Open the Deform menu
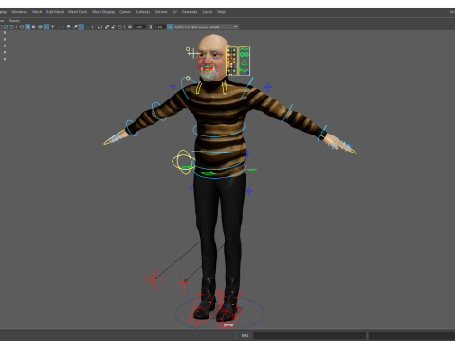This screenshot has height=341, width=455. [160, 12]
